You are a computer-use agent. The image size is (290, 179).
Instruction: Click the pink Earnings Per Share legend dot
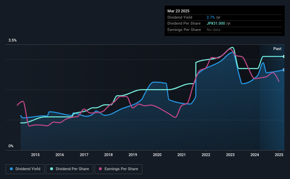100,169
